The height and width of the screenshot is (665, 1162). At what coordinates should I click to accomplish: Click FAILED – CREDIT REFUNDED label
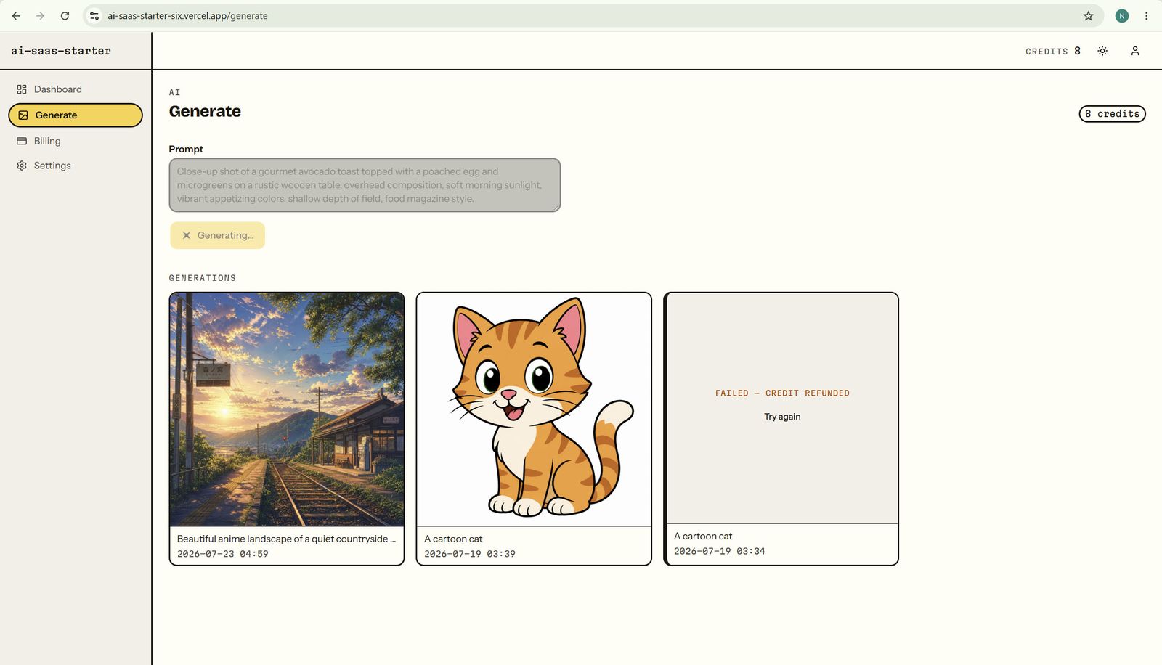click(782, 393)
